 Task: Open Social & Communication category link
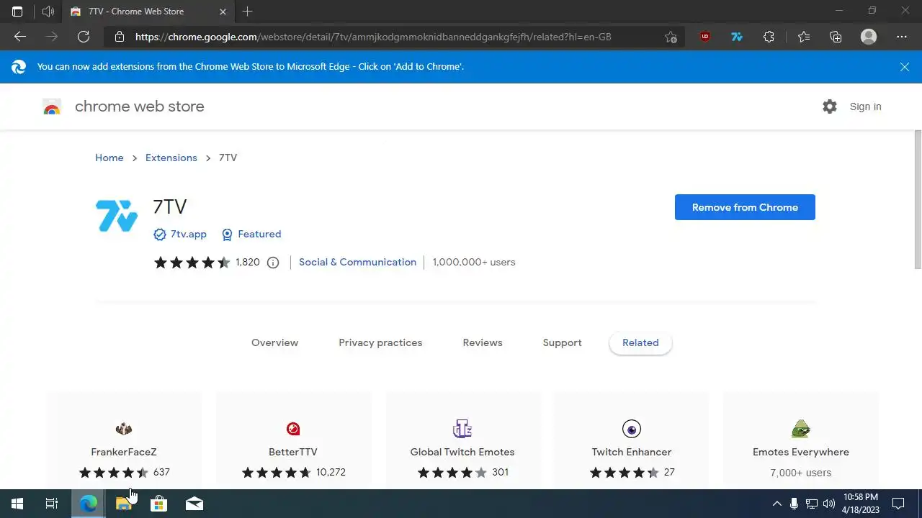pos(357,263)
